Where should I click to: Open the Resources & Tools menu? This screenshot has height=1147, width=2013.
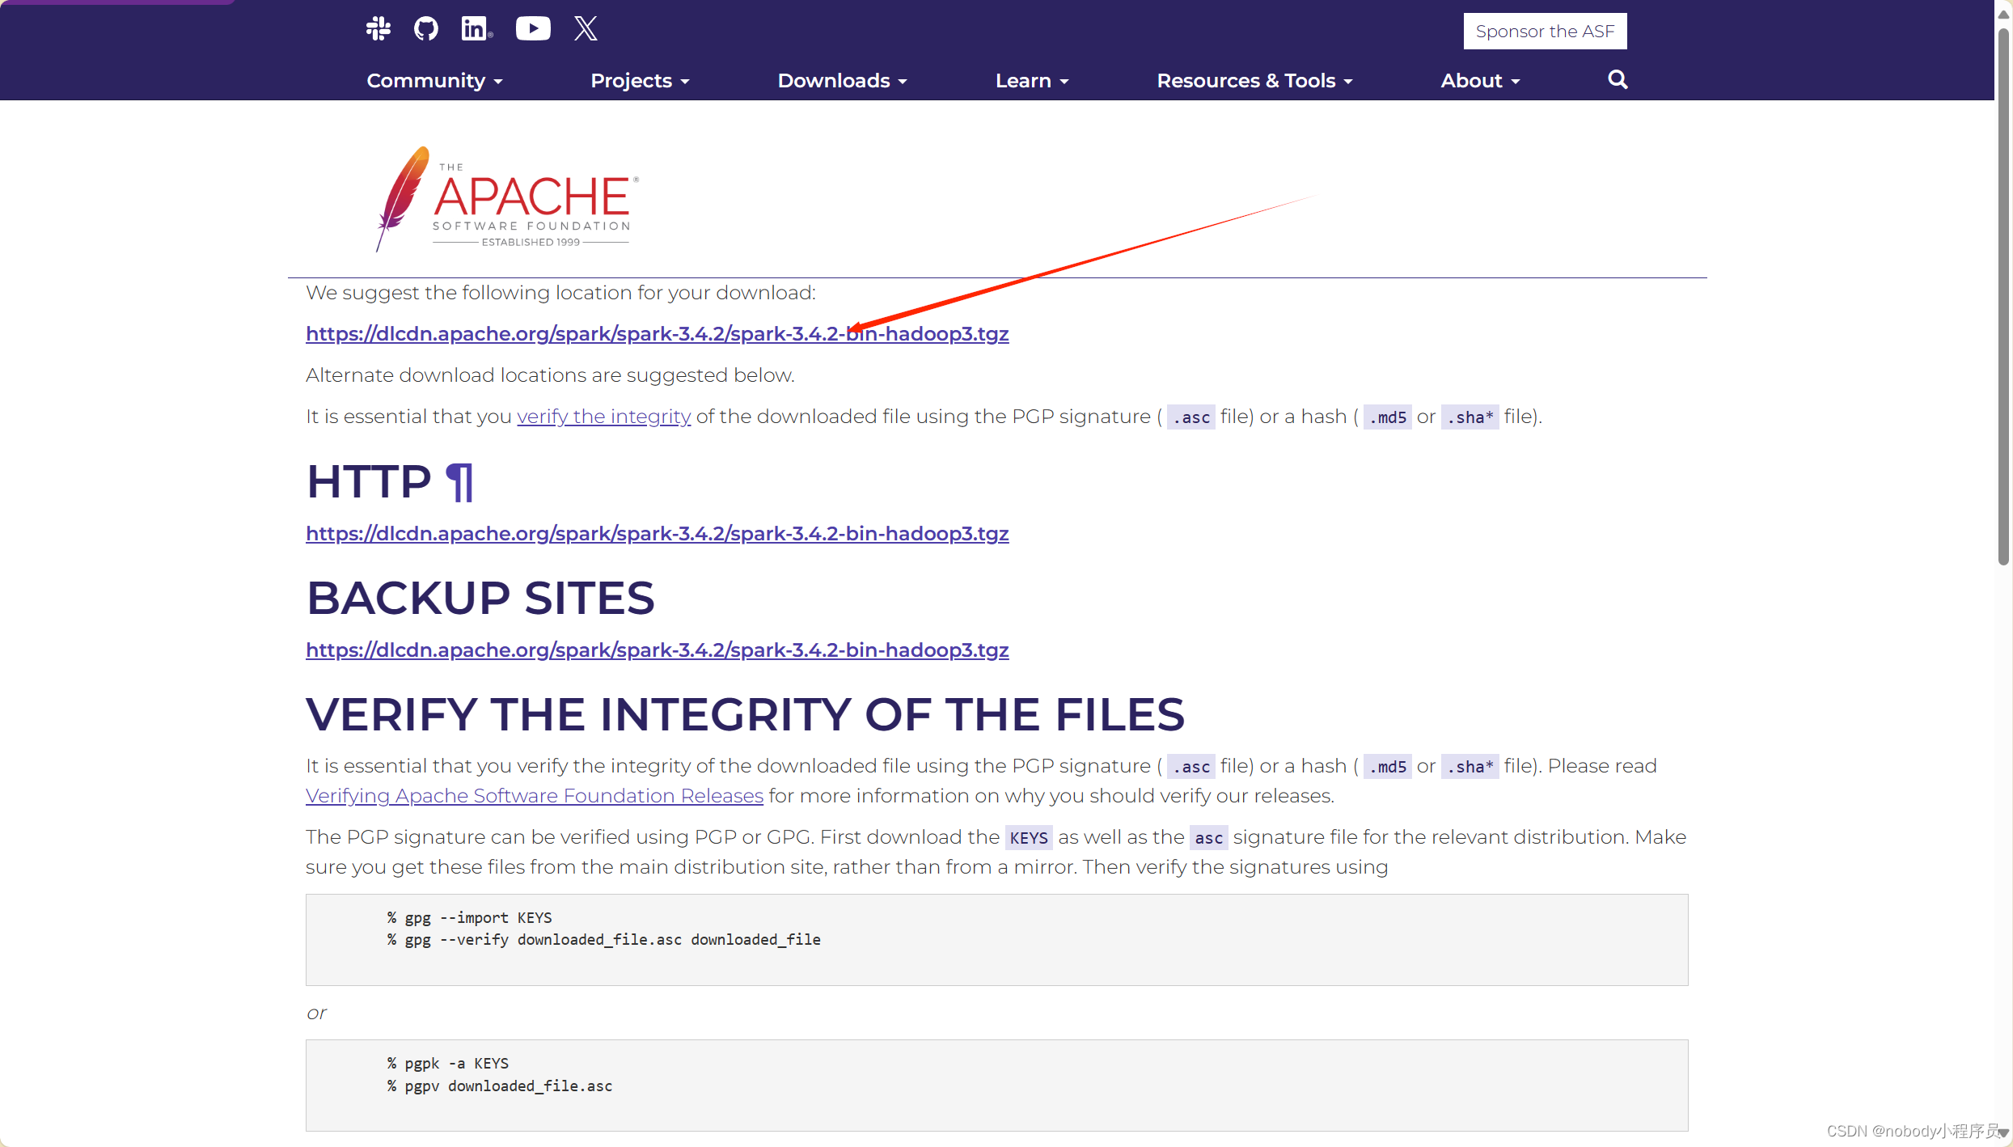pyautogui.click(x=1254, y=81)
